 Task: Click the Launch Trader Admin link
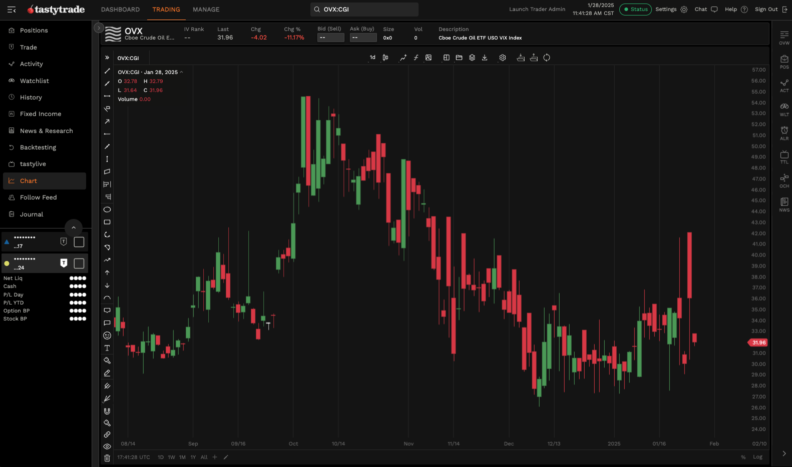(x=537, y=9)
